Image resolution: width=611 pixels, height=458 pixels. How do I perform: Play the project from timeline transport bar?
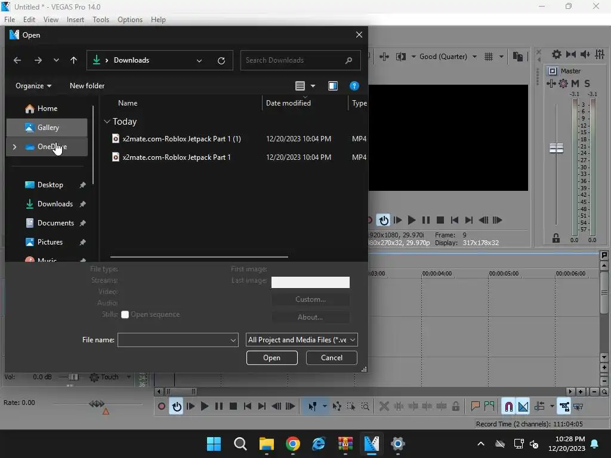click(x=204, y=407)
